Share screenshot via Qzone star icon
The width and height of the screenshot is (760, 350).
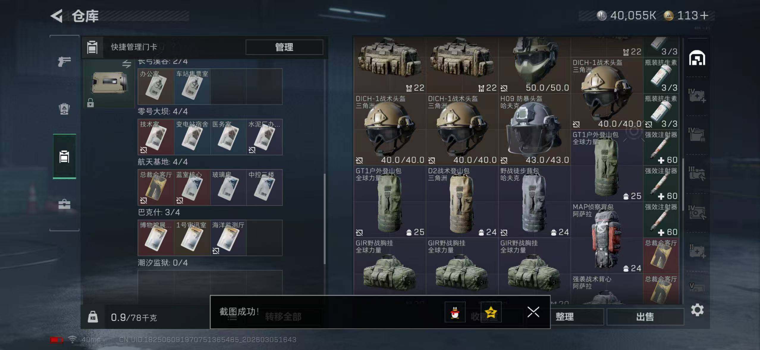pos(491,312)
